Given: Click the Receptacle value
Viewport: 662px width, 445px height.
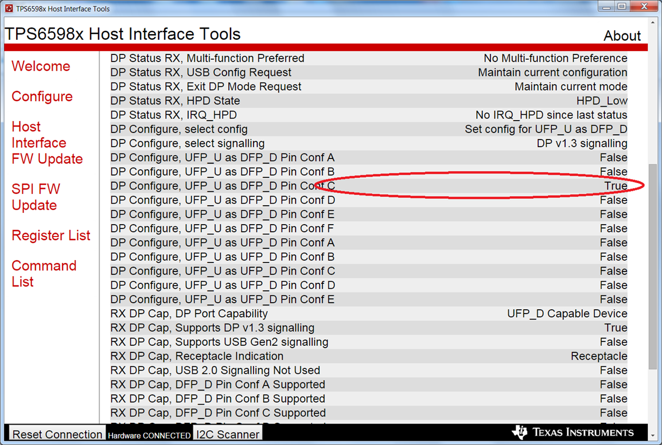Looking at the screenshot, I should click(599, 356).
